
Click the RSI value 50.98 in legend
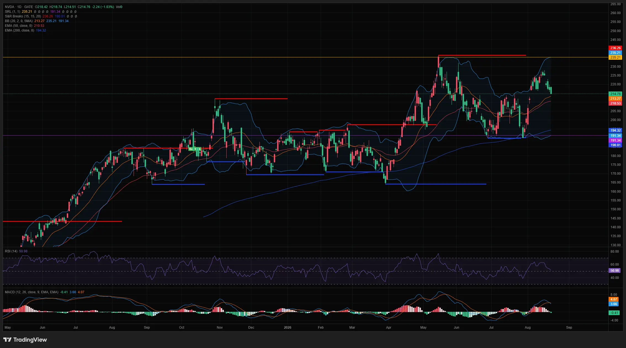pyautogui.click(x=23, y=251)
